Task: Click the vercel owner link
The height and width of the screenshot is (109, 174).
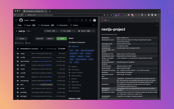Action: click(x=26, y=20)
